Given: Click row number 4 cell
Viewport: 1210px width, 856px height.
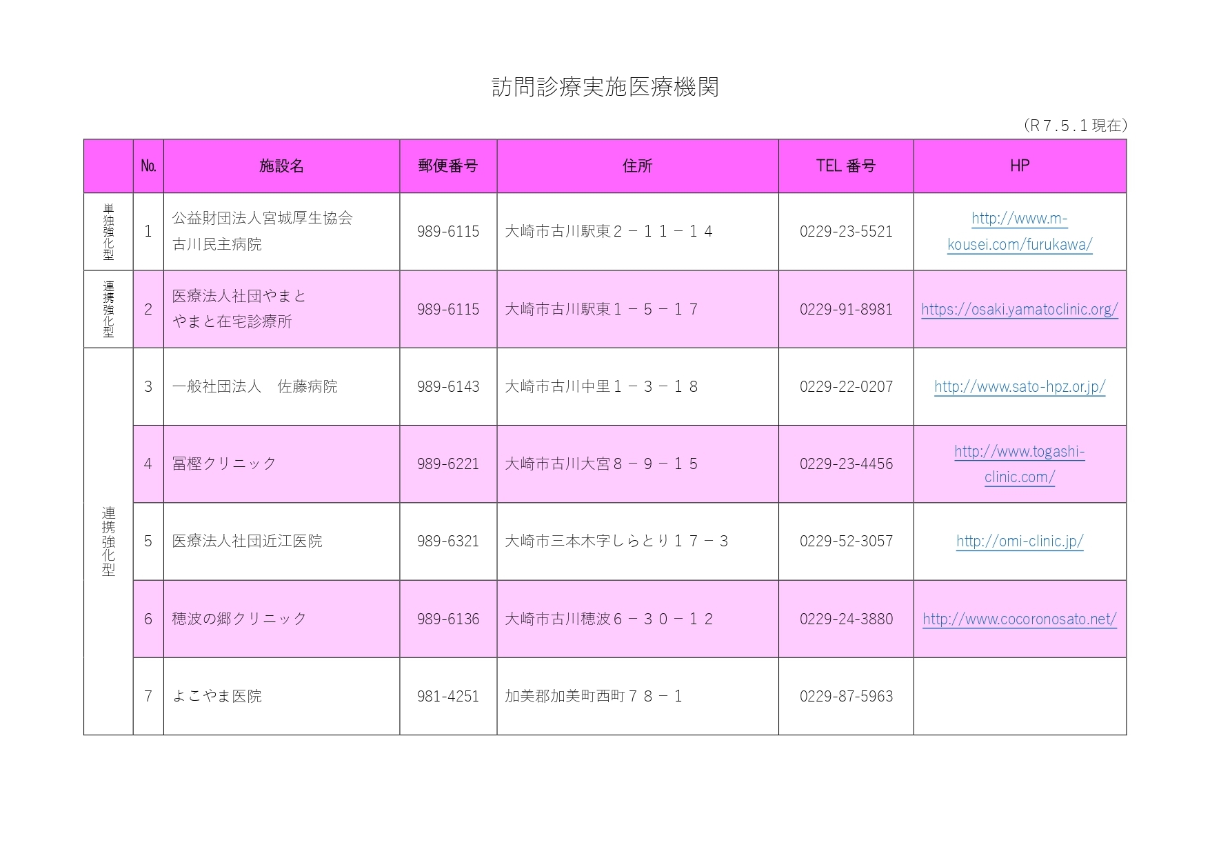Looking at the screenshot, I should (x=148, y=464).
